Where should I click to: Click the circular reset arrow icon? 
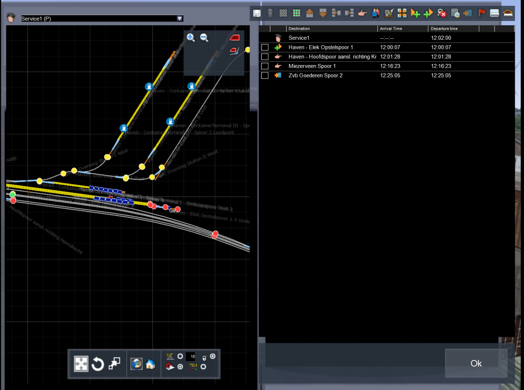point(97,364)
